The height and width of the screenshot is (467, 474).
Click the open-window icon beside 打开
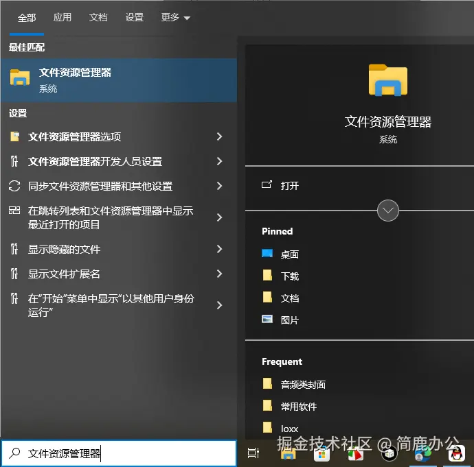point(267,184)
